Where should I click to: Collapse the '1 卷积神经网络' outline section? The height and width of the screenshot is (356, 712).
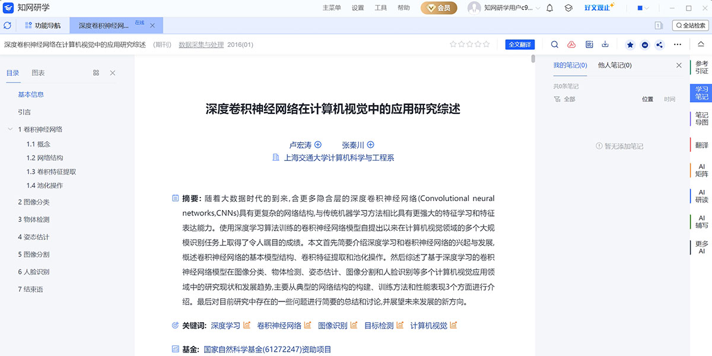(10, 129)
